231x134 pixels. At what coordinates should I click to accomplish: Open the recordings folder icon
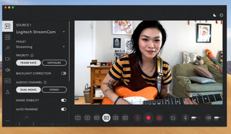(173, 118)
